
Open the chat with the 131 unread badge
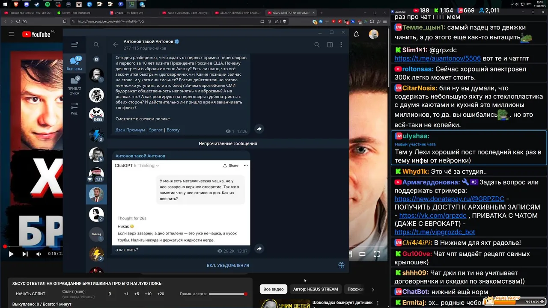pos(96,175)
